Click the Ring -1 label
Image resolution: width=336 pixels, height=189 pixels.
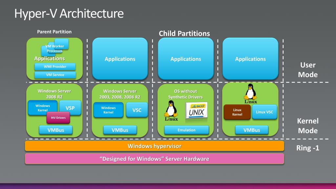coord(308,148)
